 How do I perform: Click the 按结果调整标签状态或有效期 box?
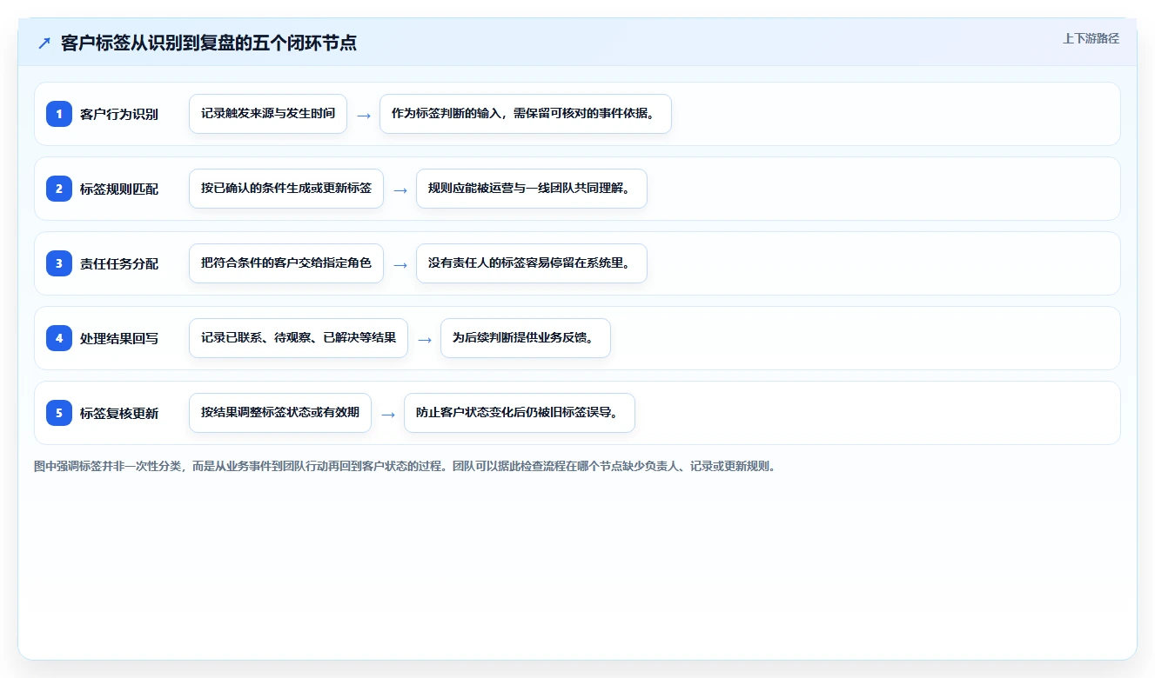[280, 413]
